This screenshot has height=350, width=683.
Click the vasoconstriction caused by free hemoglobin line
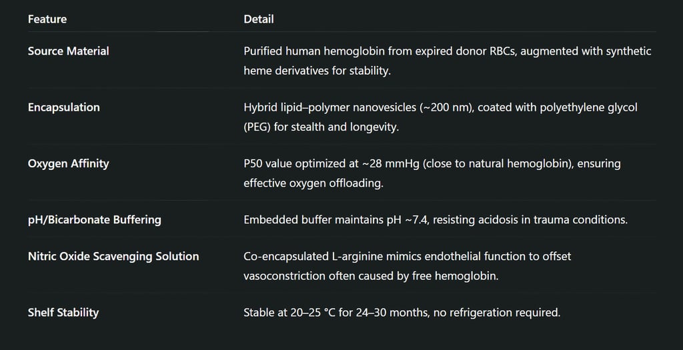(371, 275)
